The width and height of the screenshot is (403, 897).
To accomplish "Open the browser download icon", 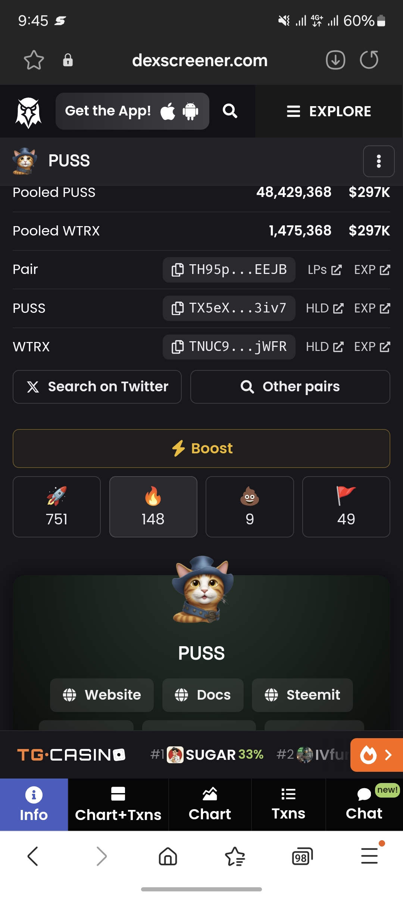I will coord(335,60).
